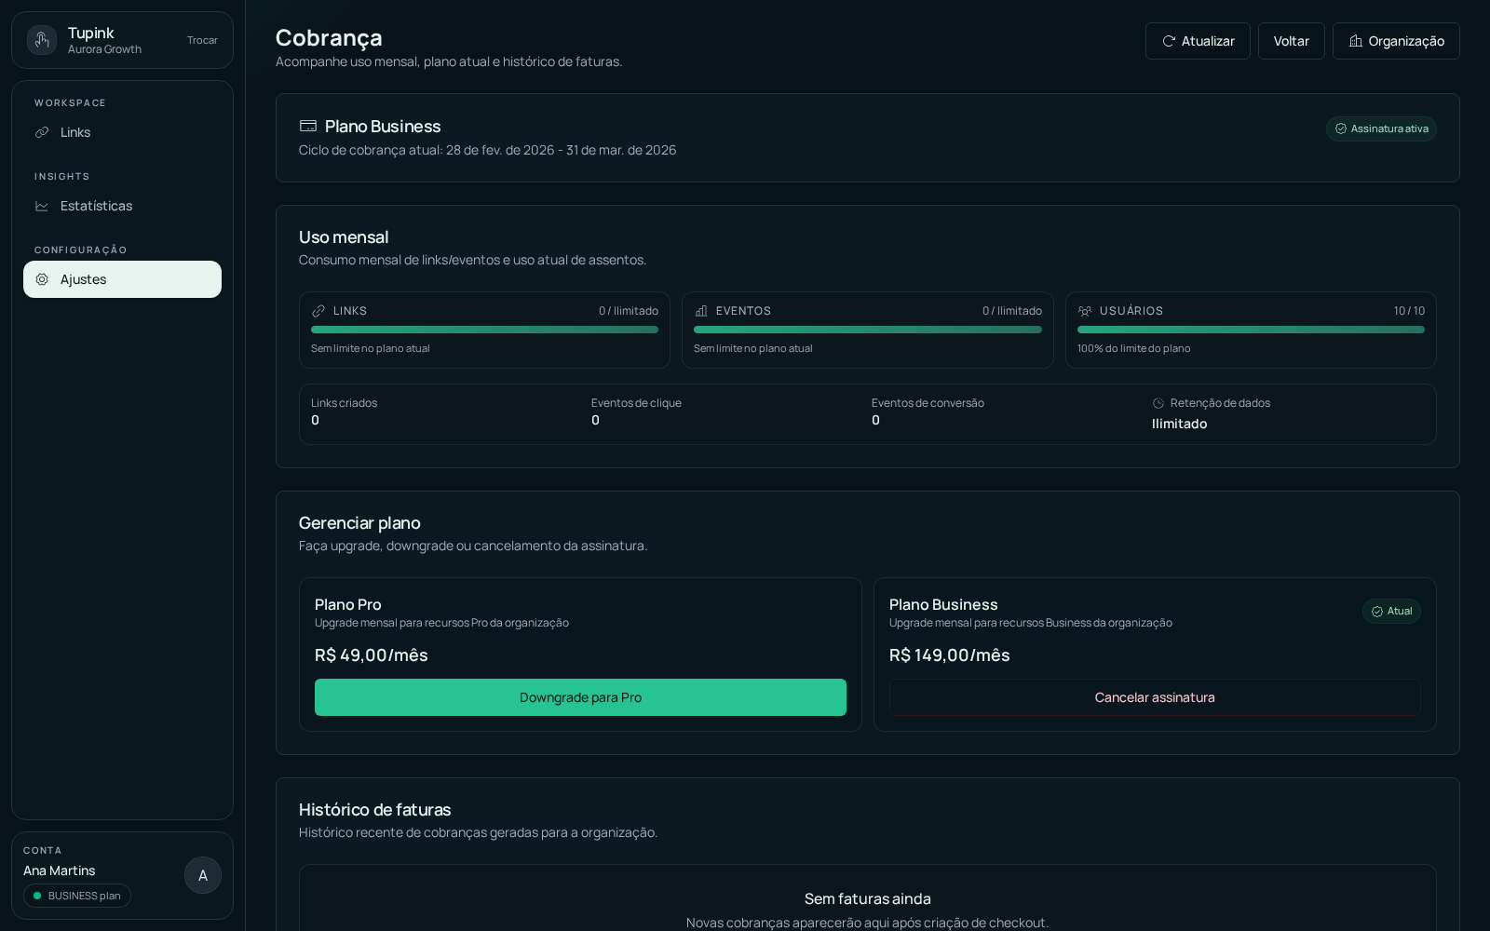Open the Ana Martins account menu
The width and height of the screenshot is (1490, 931).
(59, 870)
